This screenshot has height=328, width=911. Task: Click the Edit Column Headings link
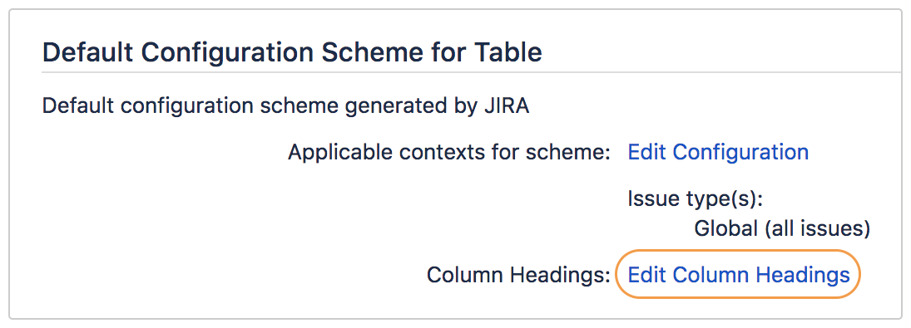click(x=739, y=275)
